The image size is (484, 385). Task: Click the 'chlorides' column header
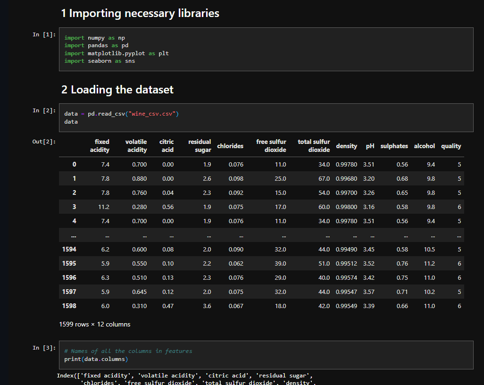click(230, 146)
